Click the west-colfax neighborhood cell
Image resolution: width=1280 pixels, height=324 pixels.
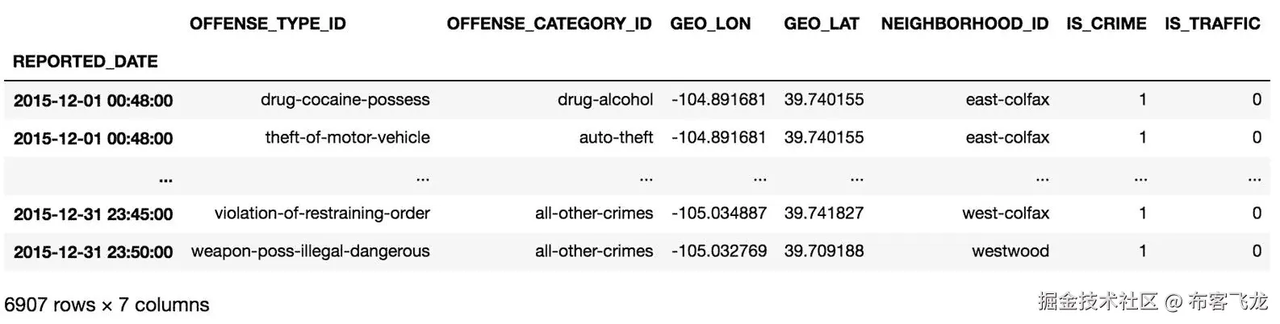pyautogui.click(x=1006, y=214)
